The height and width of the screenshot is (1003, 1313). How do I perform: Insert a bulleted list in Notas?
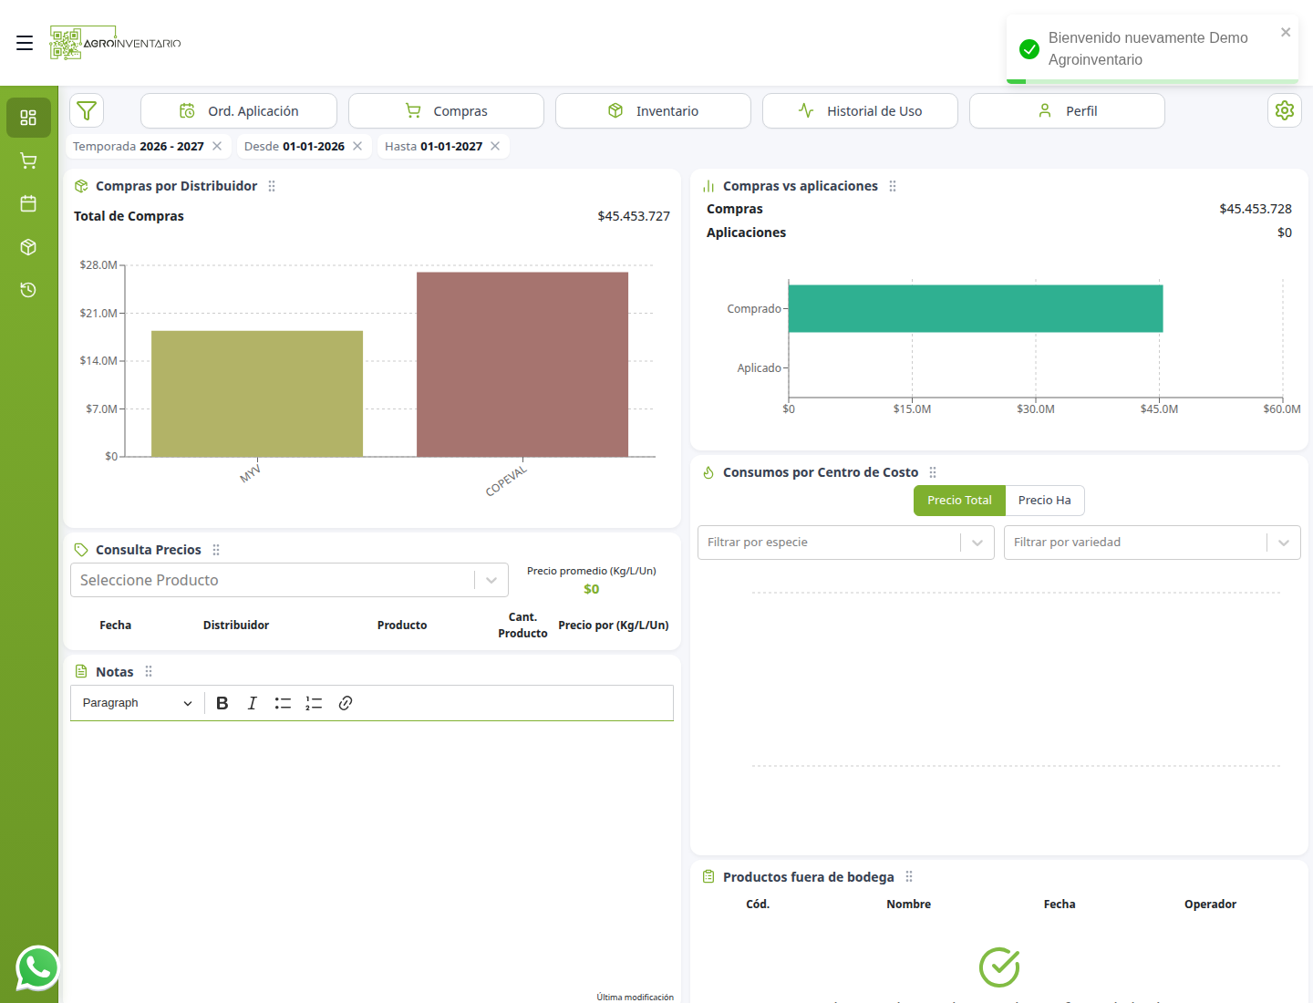(283, 703)
